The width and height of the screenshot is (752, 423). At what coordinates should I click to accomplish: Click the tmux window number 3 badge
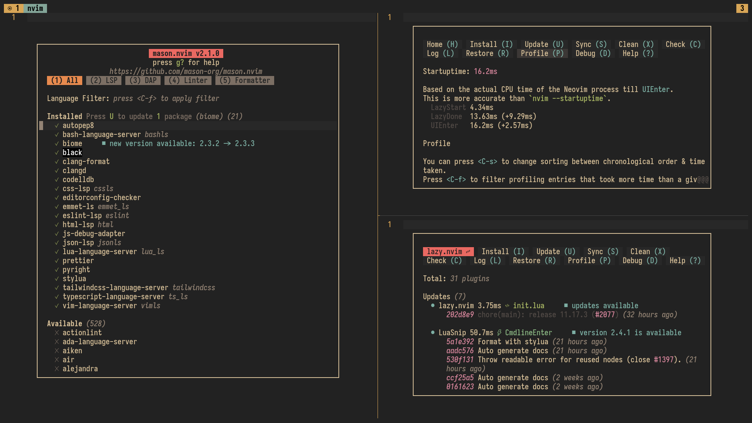pos(742,8)
